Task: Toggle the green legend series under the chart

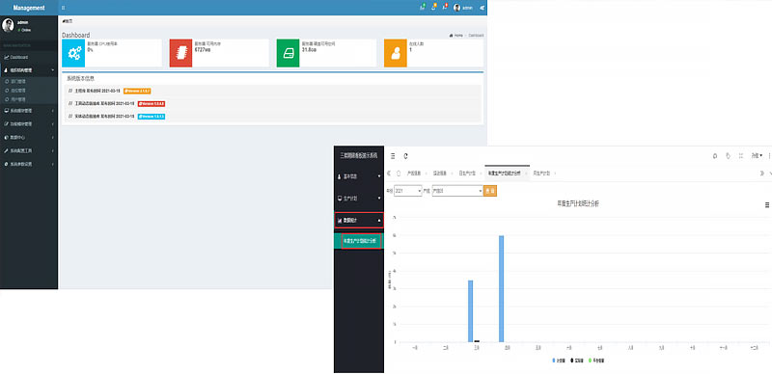Action: 596,361
